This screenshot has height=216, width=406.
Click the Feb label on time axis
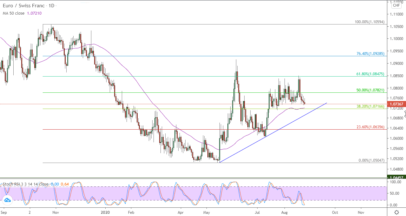pos(130,212)
